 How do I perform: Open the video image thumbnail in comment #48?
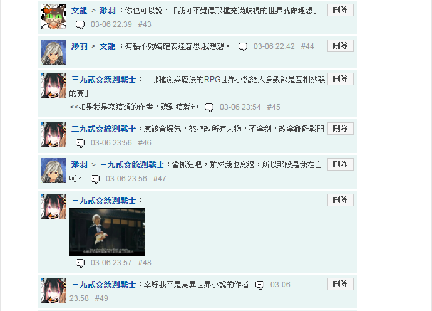click(x=107, y=232)
